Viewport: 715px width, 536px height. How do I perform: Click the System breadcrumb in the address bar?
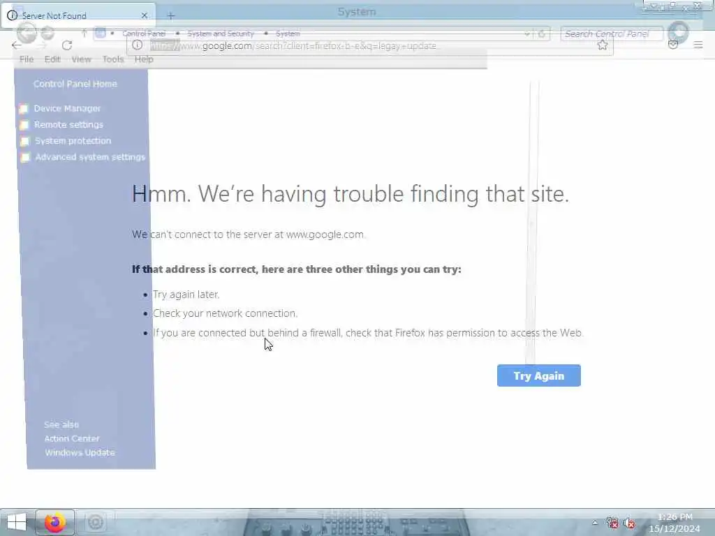288,33
